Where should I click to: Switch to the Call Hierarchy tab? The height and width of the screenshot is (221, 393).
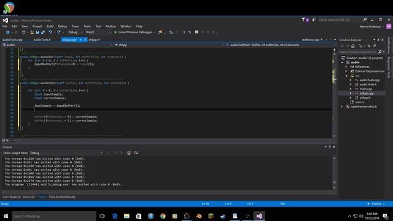tap(12, 197)
